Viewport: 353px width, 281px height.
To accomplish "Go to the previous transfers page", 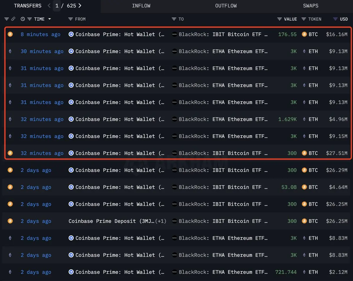I will [49, 6].
